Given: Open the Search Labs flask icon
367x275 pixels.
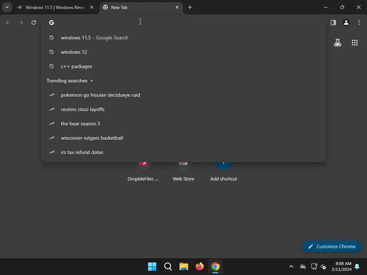Looking at the screenshot, I should [338, 43].
